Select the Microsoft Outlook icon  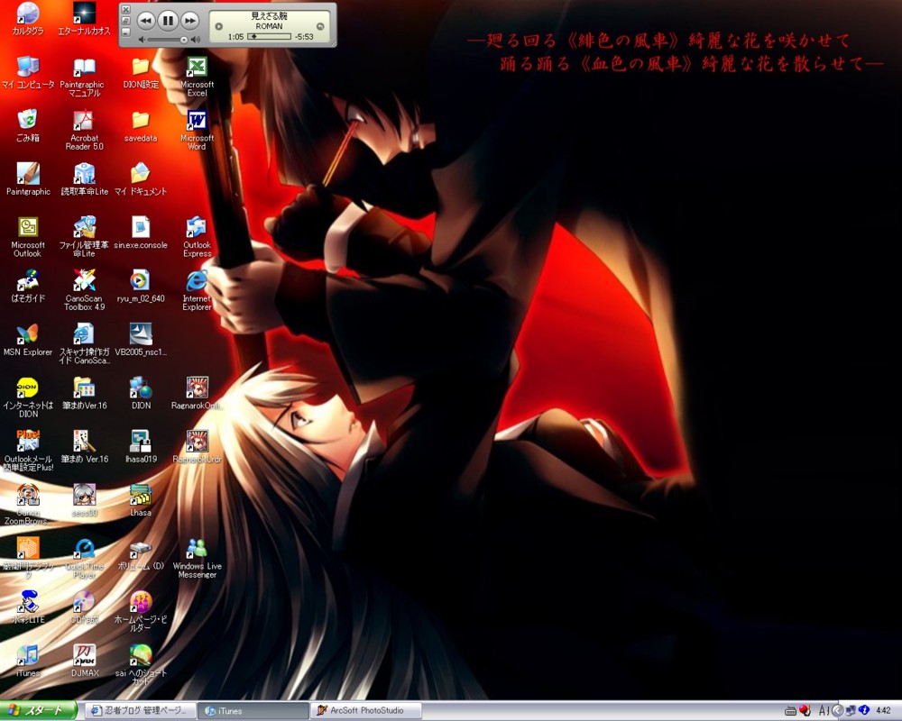pyautogui.click(x=28, y=237)
